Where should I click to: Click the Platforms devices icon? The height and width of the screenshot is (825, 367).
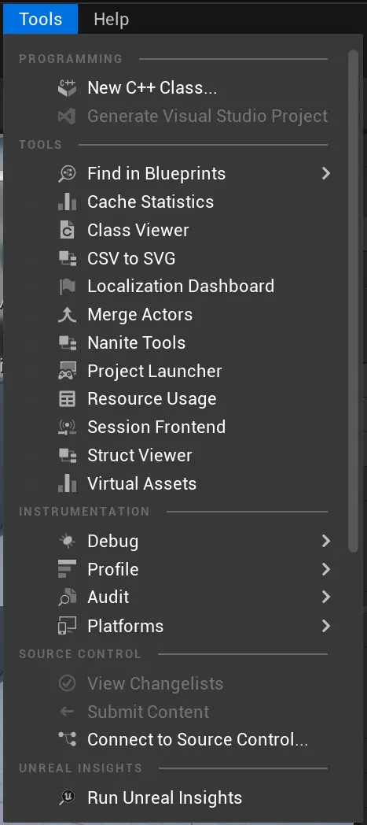68,627
